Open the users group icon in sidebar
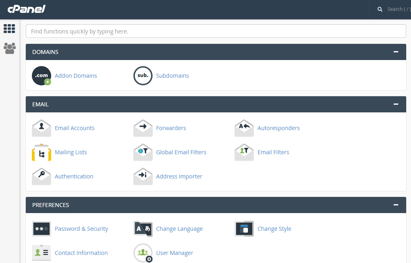Viewport: 411px width, 263px height. pos(10,48)
